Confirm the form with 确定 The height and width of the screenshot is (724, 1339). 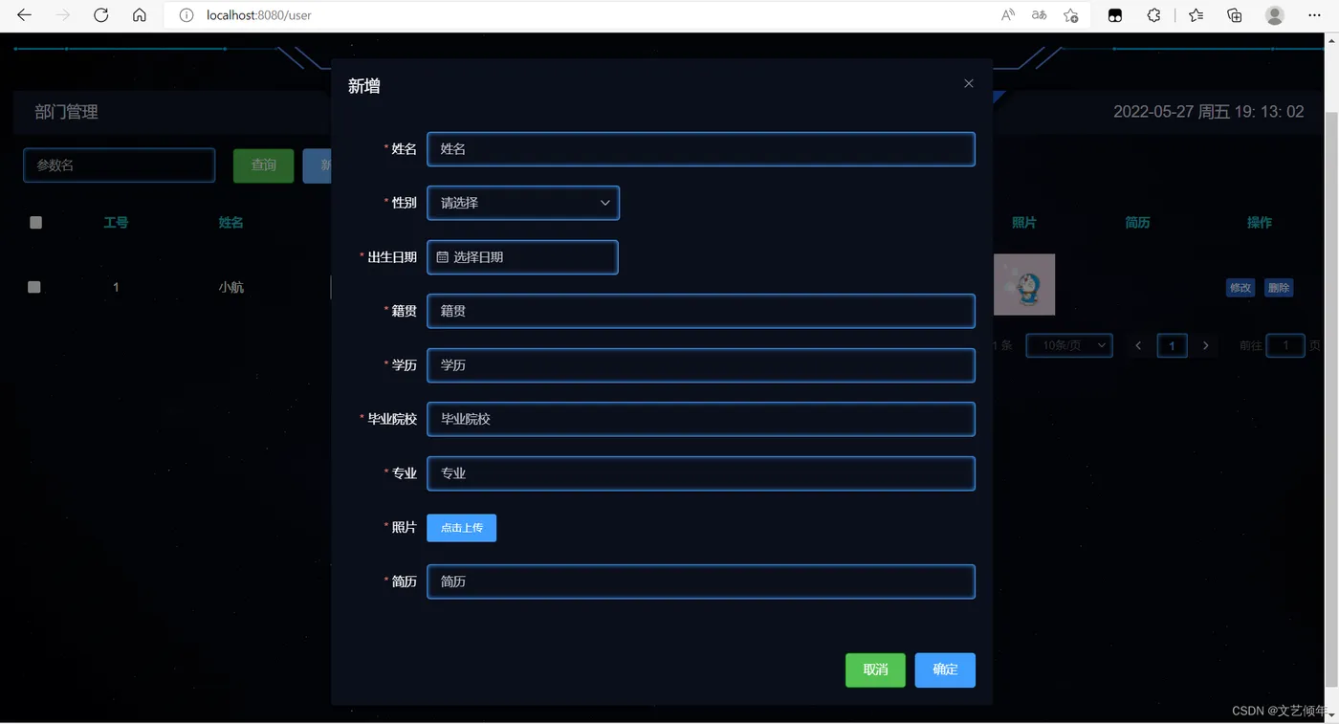pos(945,669)
